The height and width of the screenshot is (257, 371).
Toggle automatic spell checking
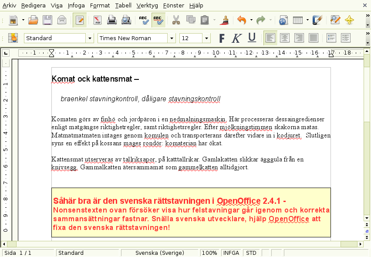(159, 20)
